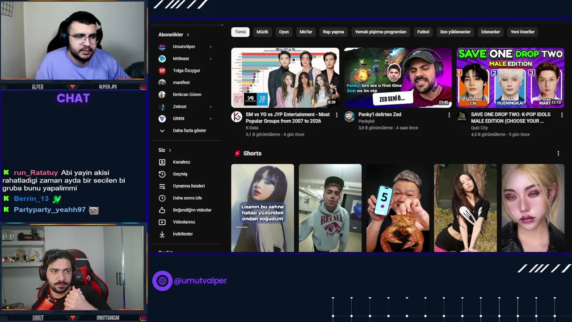The height and width of the screenshot is (322, 572).
Task: Open Pankylol channel avatar under second video
Action: point(349,117)
